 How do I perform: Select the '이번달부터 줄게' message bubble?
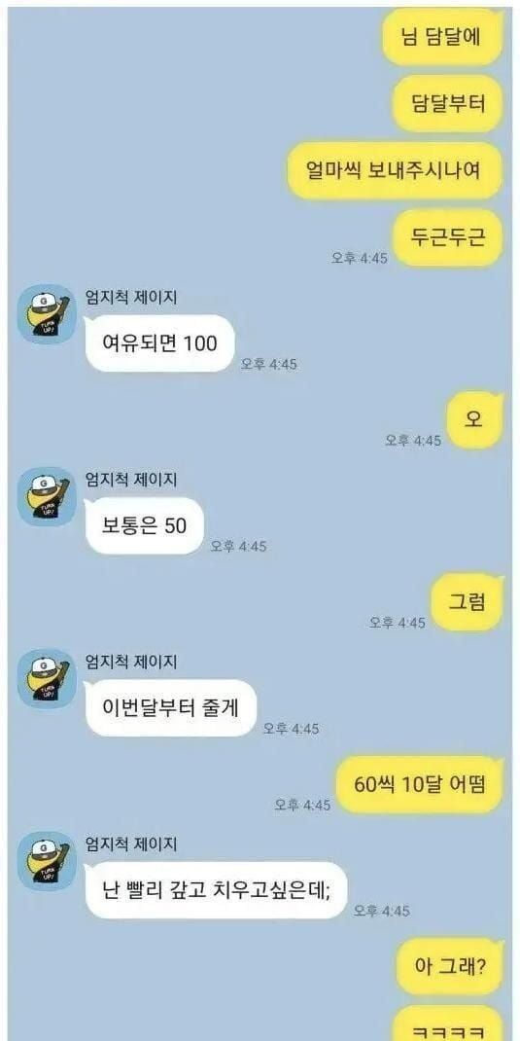(170, 707)
